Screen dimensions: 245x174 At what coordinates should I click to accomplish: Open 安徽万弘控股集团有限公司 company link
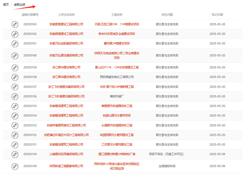point(66,43)
